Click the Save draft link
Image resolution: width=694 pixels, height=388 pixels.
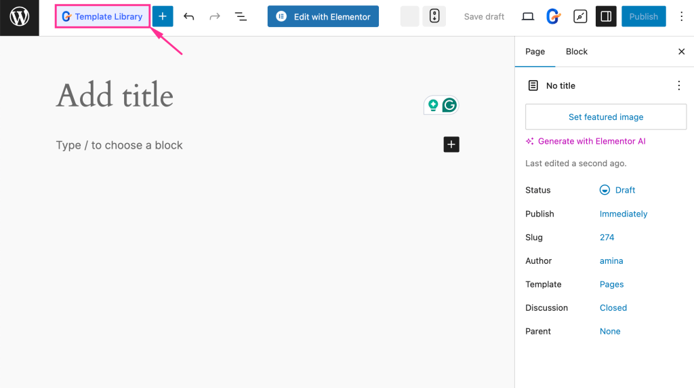pos(484,16)
